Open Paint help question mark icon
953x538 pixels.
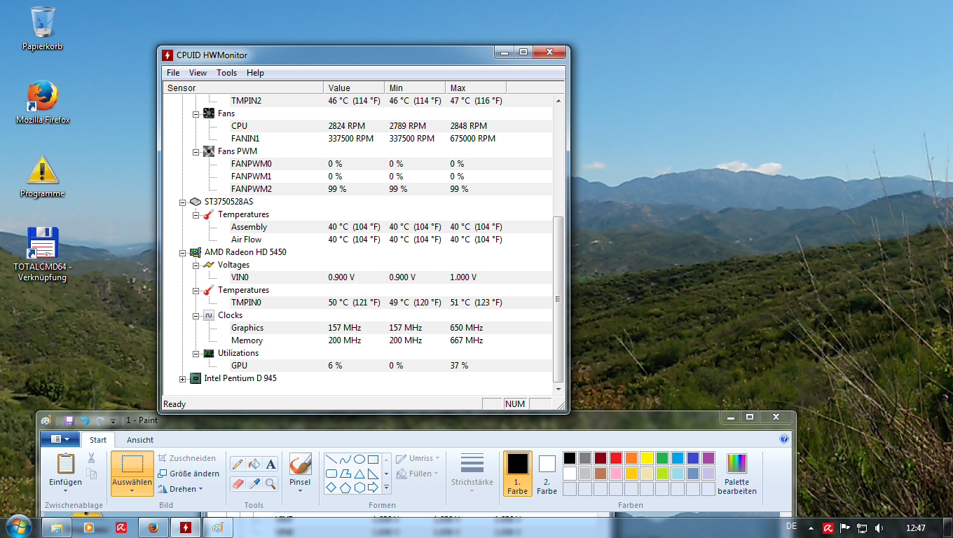pyautogui.click(x=784, y=439)
